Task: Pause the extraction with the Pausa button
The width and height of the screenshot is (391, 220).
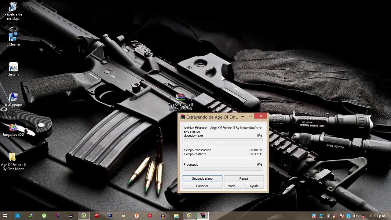Action: click(x=243, y=178)
